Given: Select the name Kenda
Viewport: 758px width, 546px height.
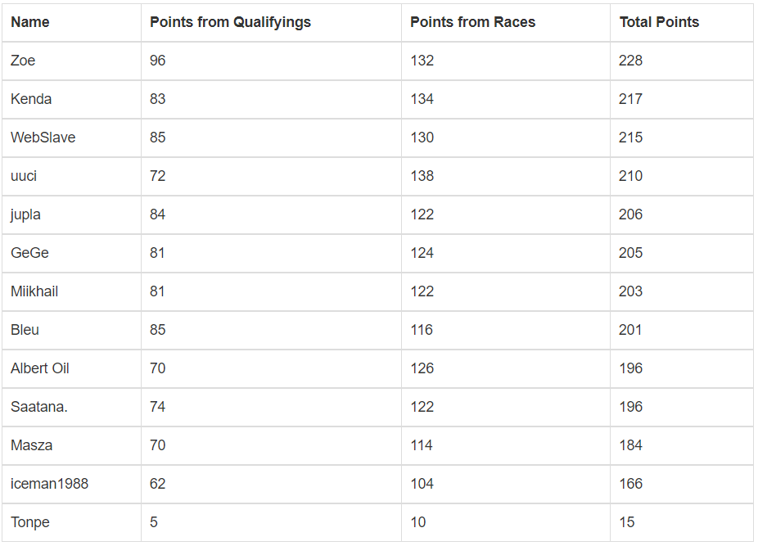Looking at the screenshot, I should [x=31, y=99].
